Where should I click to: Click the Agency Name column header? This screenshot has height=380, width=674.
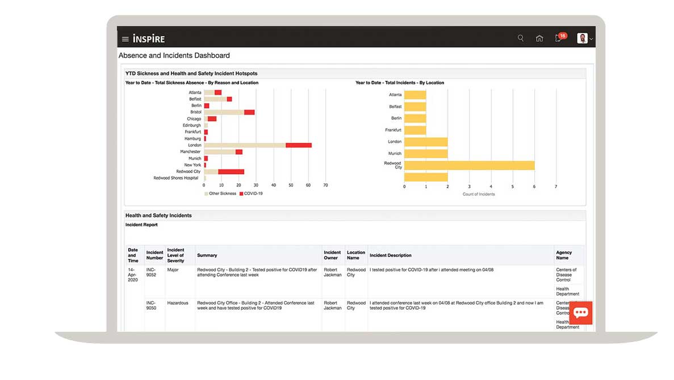564,255
